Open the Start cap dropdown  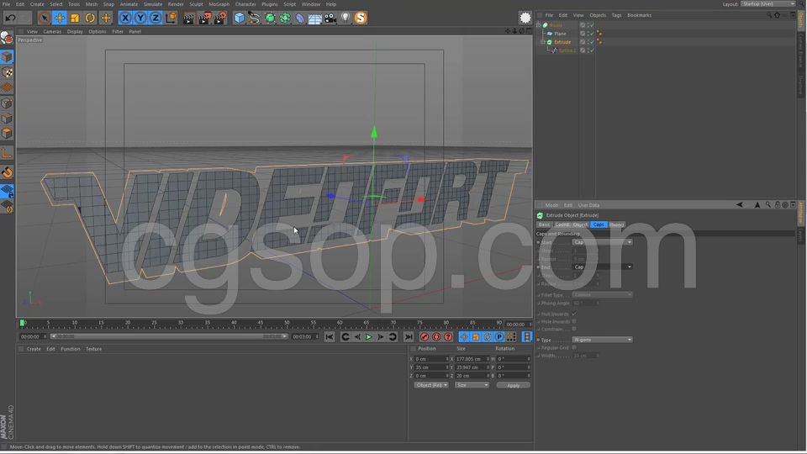(602, 242)
